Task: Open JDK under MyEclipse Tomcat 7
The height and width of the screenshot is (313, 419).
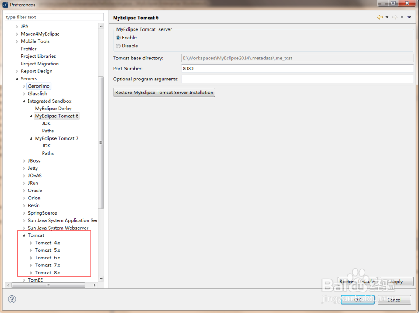Action: [46, 146]
